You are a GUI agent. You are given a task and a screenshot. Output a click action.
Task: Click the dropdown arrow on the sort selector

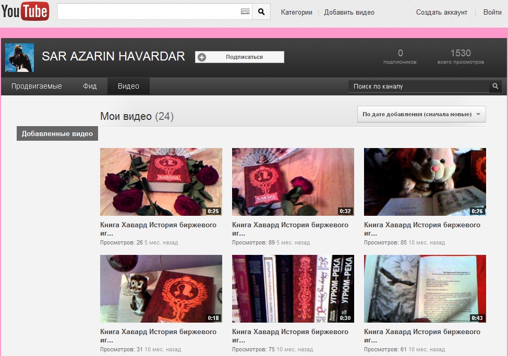(480, 114)
